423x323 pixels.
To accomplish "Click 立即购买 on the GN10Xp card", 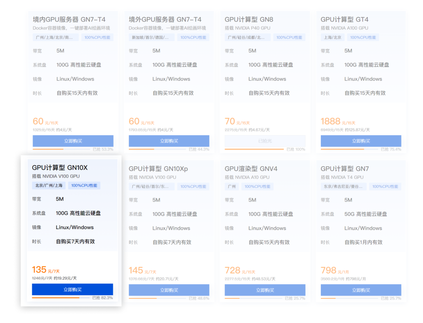I will coord(169,290).
